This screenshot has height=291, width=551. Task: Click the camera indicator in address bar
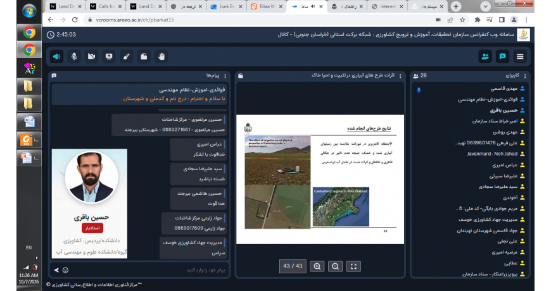click(438, 20)
